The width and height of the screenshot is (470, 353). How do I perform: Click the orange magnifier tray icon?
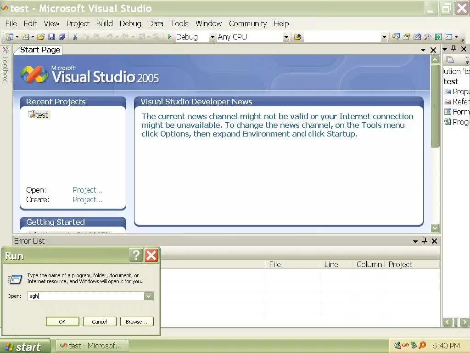click(422, 346)
